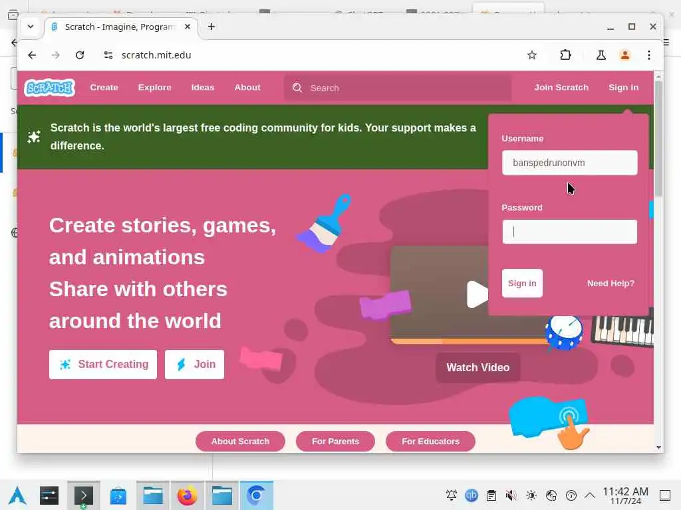Open the notifications bell in the system tray

(452, 495)
